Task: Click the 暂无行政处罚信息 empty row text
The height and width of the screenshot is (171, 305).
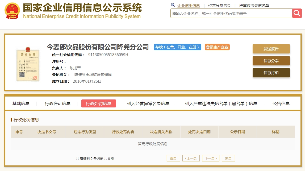Action: pos(153,144)
